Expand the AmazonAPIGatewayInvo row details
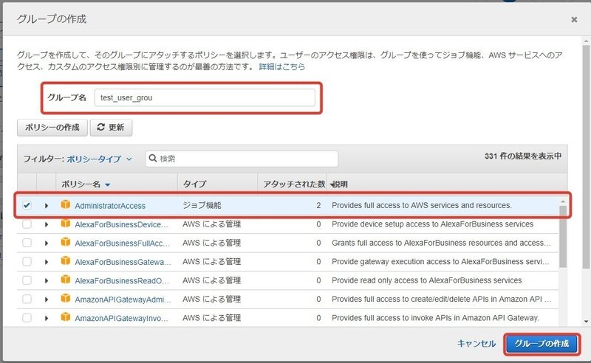This screenshot has width=591, height=363. pos(47,318)
